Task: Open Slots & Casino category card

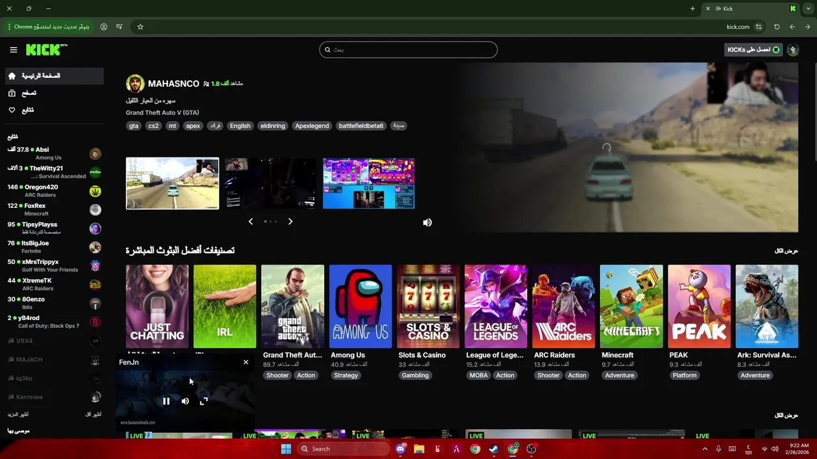Action: pos(428,307)
